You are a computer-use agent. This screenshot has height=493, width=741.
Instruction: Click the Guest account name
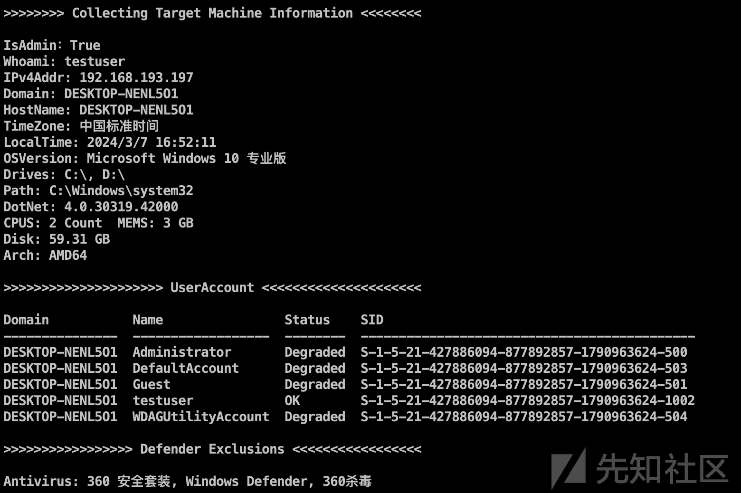click(152, 384)
